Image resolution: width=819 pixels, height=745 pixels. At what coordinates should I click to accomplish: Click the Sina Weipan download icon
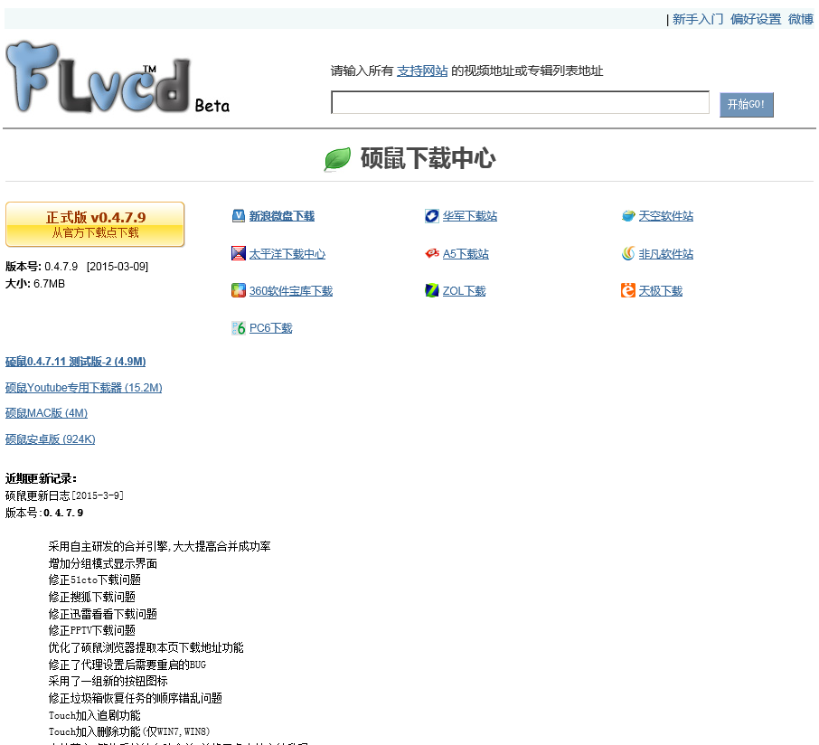[x=238, y=216]
